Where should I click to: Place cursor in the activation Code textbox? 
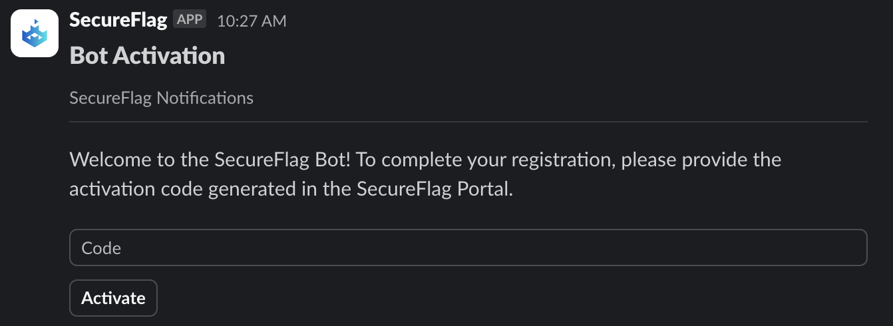(468, 247)
